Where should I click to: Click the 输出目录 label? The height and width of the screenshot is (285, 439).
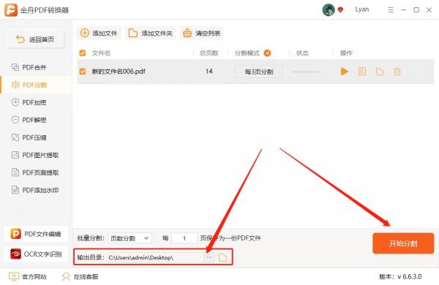pyautogui.click(x=91, y=257)
